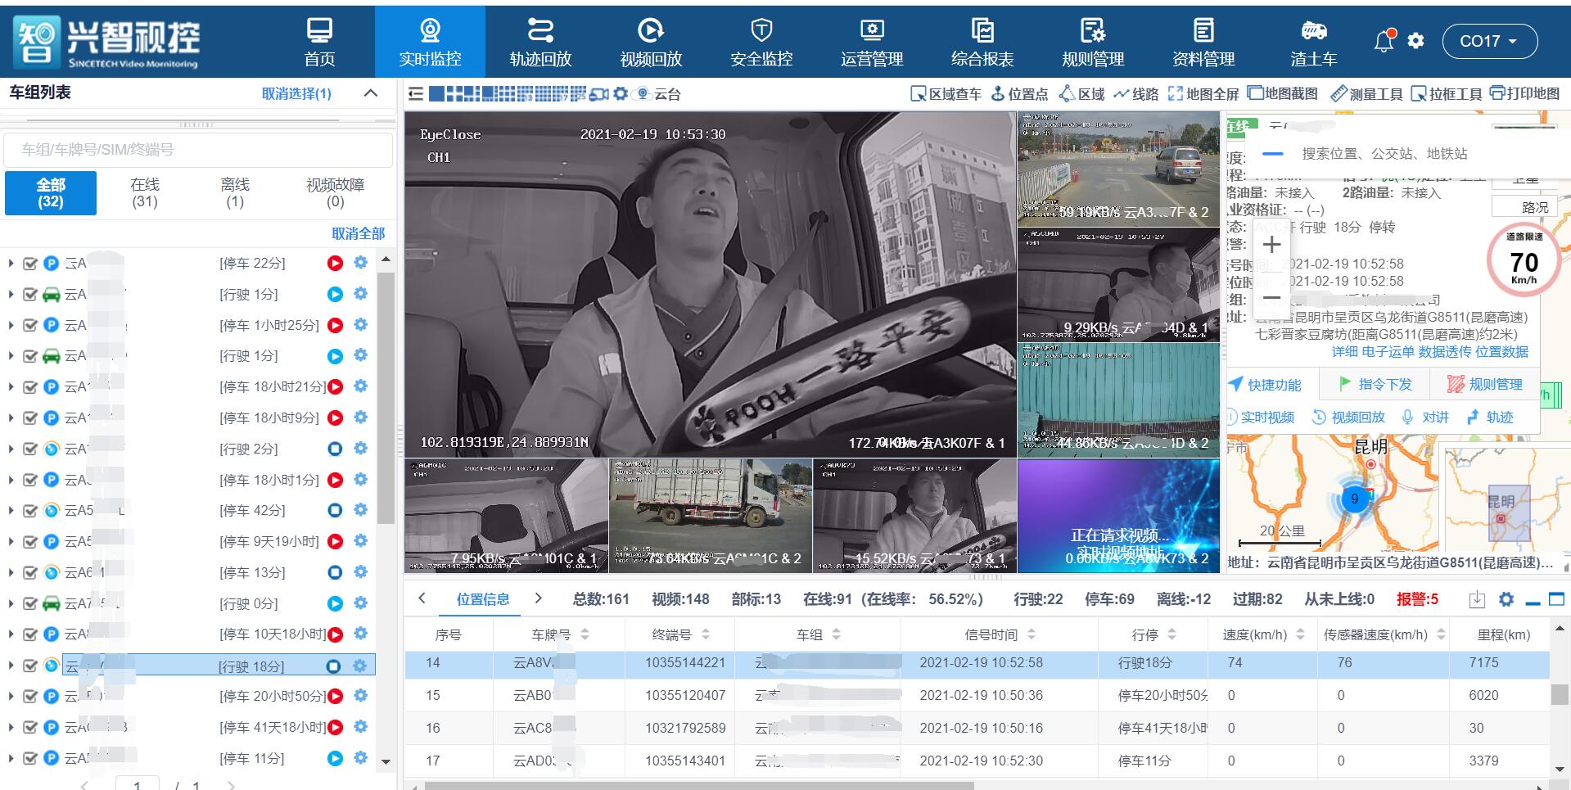Expand tree row of vehicle parked 10天18小时

[x=11, y=634]
